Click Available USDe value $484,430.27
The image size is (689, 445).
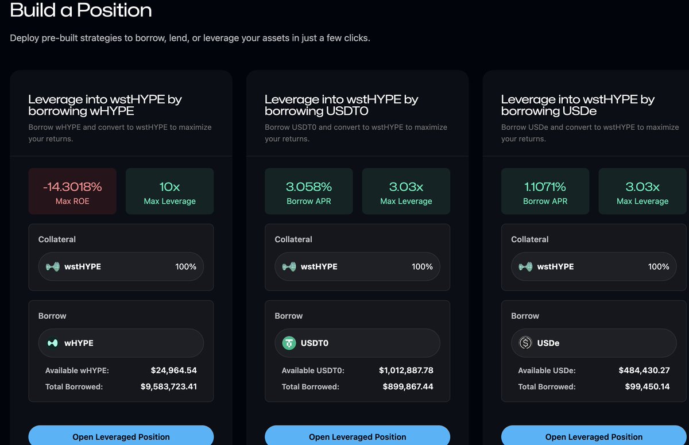coord(644,370)
